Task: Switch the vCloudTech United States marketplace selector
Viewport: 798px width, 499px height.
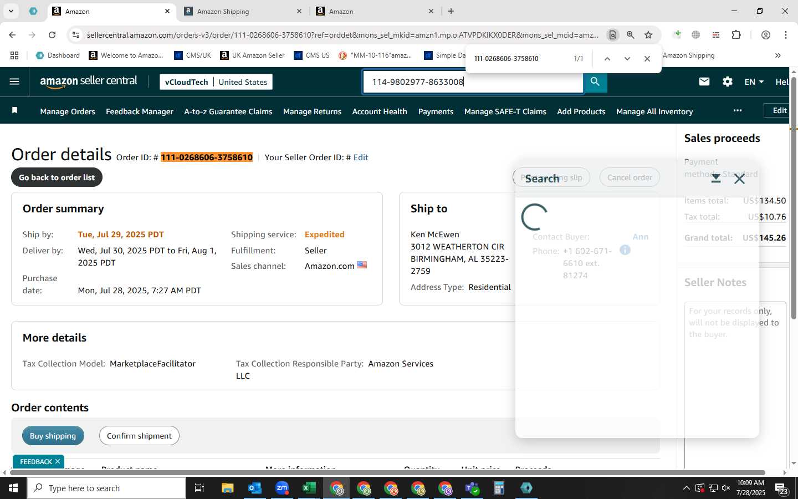Action: point(216,82)
